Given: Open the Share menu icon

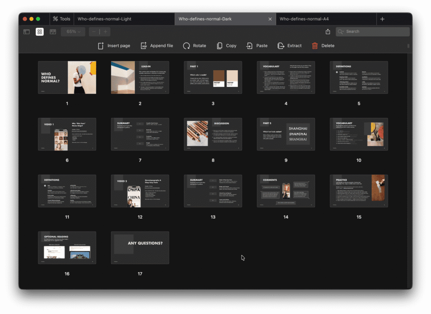Looking at the screenshot, I should pyautogui.click(x=328, y=32).
